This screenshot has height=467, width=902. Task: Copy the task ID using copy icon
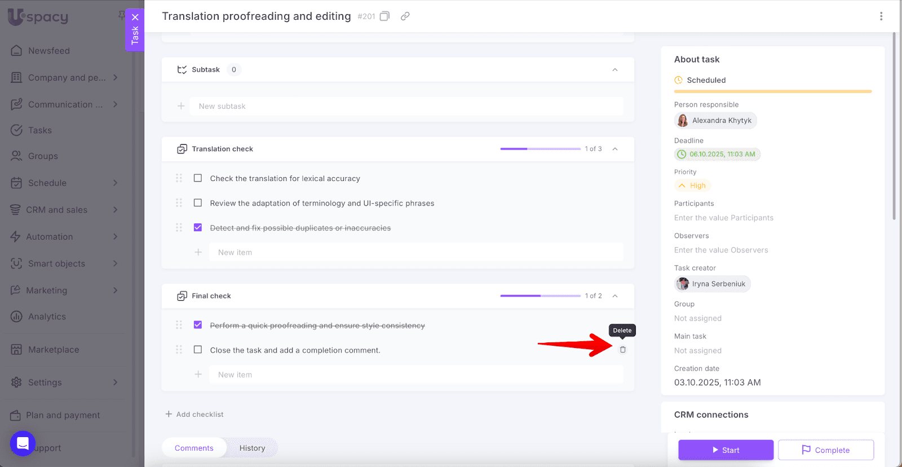click(384, 16)
